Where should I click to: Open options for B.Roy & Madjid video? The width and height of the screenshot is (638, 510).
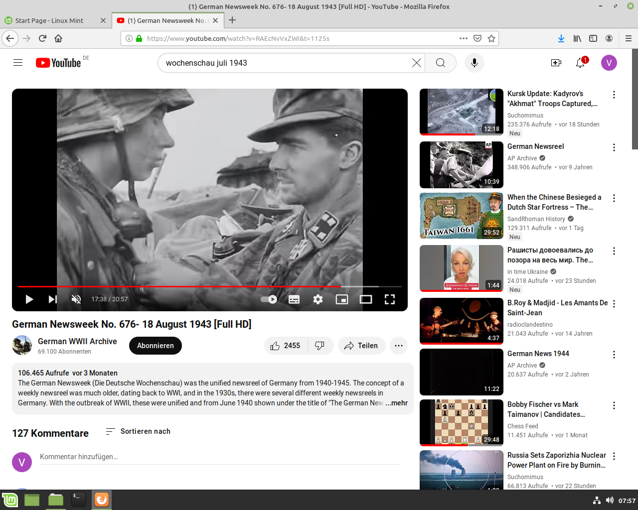614,304
